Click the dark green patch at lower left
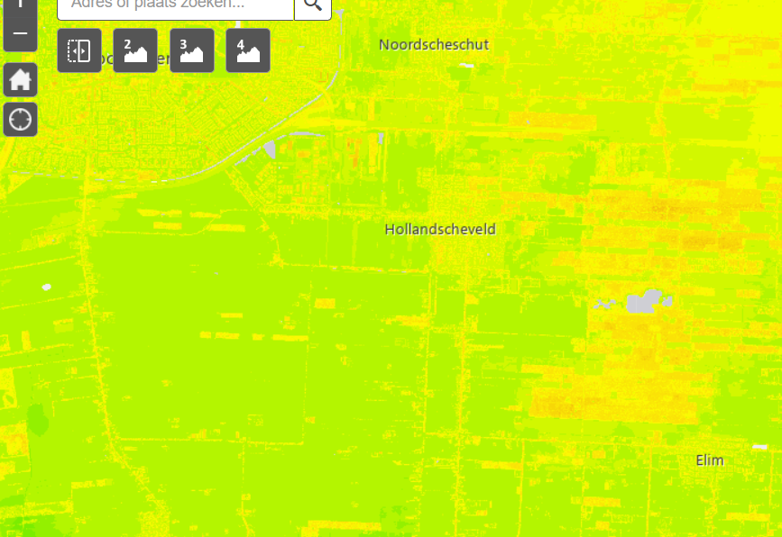 coord(38,420)
